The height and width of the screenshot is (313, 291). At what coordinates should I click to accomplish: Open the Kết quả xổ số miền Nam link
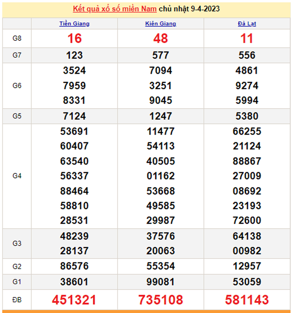click(x=115, y=8)
